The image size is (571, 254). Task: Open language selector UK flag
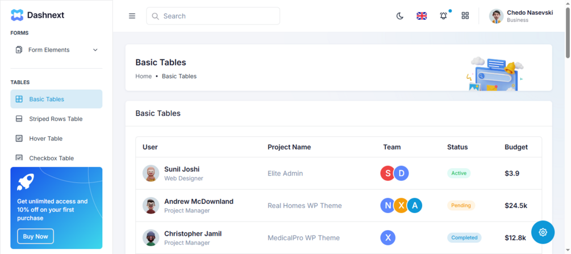[x=422, y=16]
